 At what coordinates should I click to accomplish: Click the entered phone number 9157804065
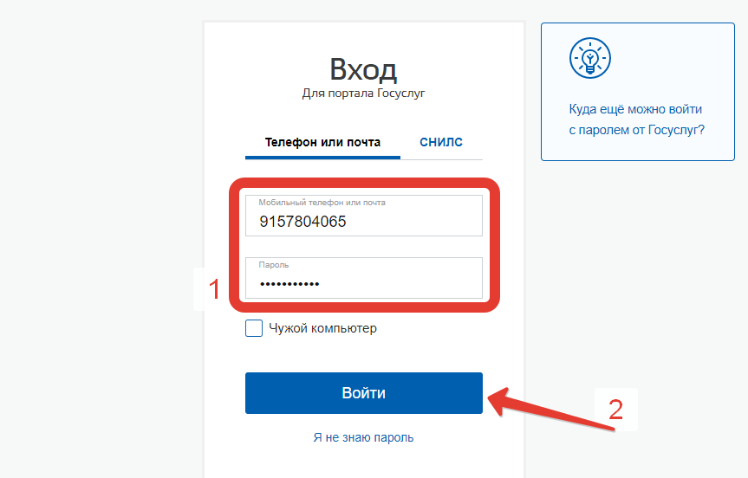point(302,222)
